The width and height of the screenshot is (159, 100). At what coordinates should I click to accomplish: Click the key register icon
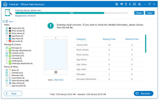(x=126, y=4)
